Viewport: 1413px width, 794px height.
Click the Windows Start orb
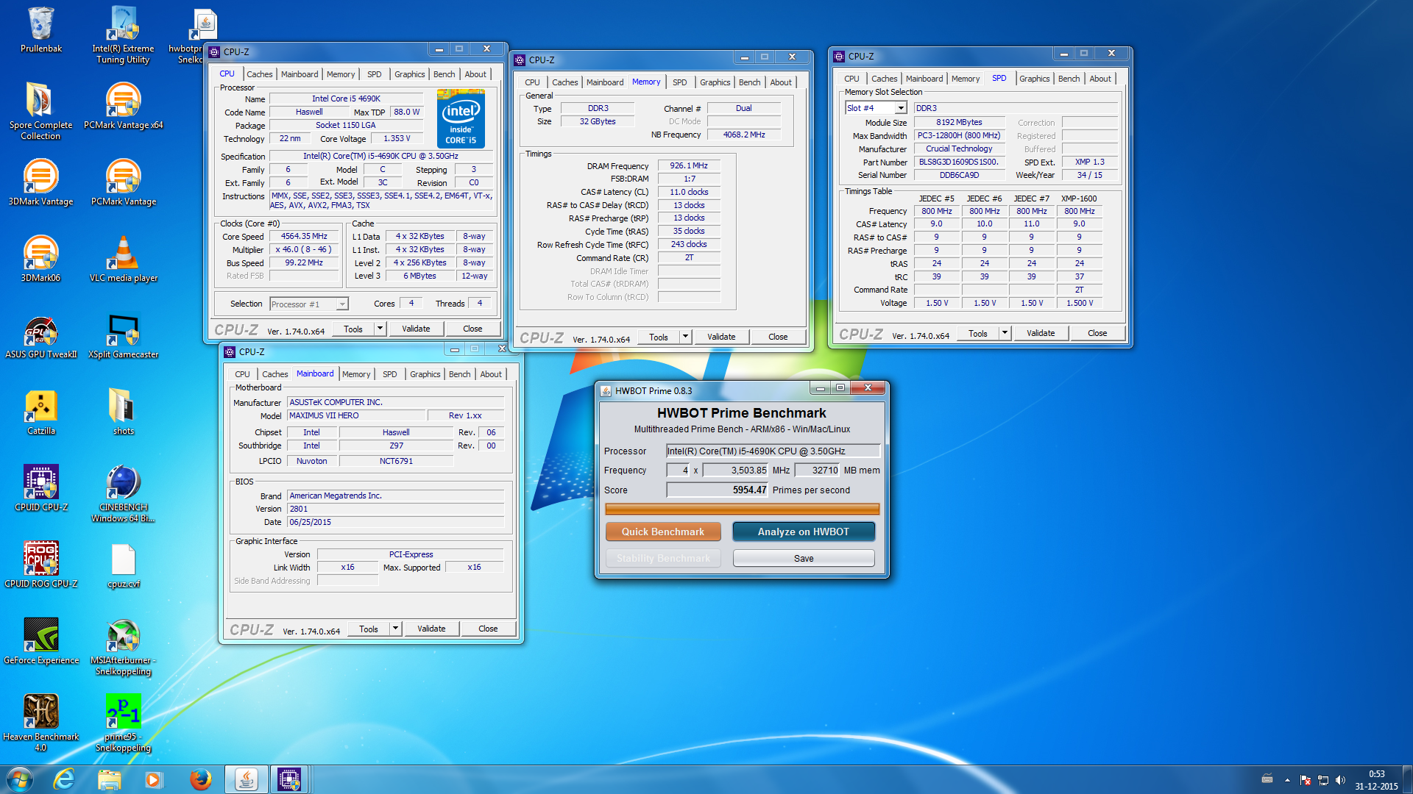(x=20, y=779)
